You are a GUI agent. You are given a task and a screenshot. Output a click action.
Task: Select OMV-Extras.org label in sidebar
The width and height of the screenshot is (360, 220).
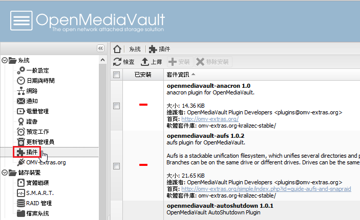pyautogui.click(x=46, y=162)
